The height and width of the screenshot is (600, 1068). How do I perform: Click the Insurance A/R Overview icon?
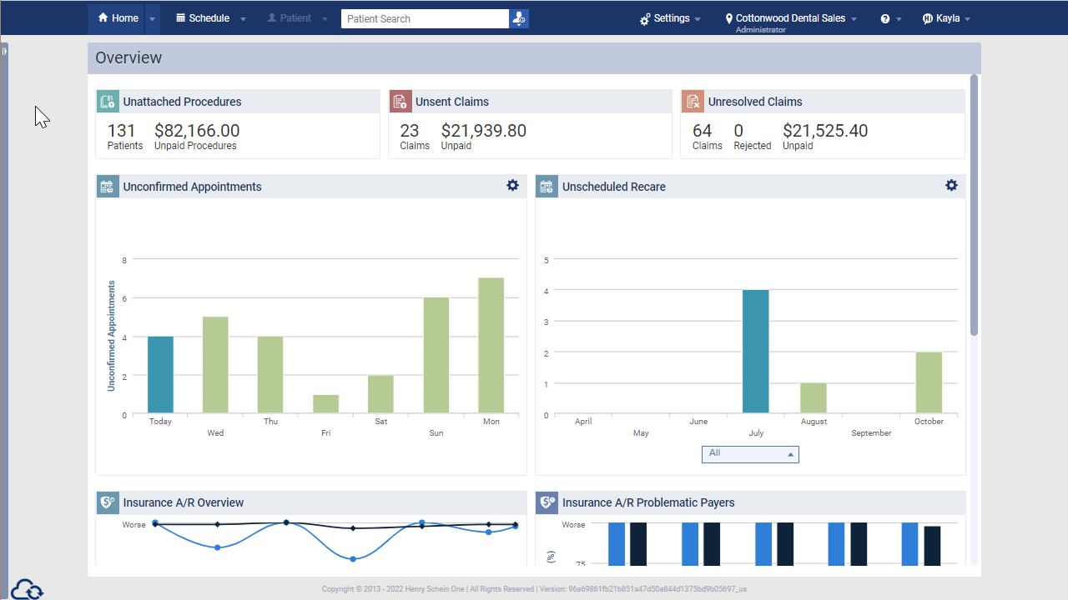[x=108, y=502]
